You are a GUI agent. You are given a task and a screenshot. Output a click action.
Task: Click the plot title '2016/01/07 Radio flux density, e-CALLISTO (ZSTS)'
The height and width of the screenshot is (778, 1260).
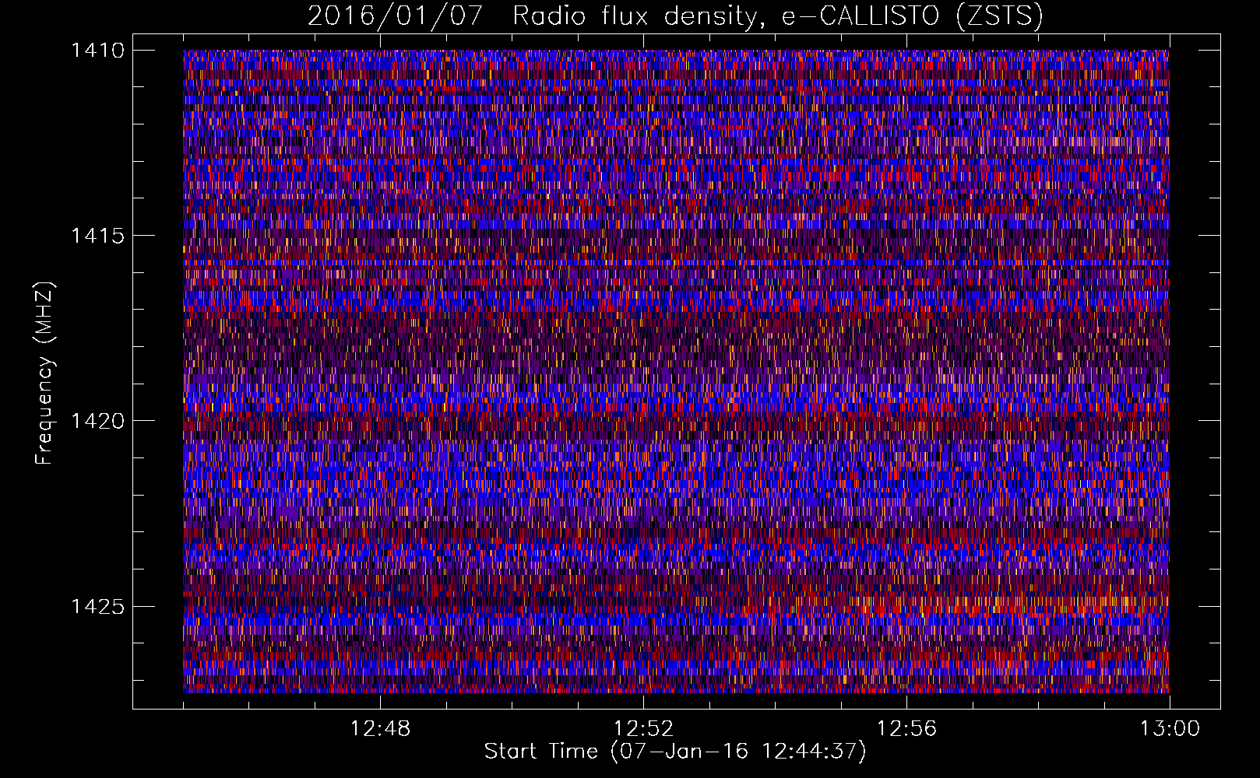(675, 16)
